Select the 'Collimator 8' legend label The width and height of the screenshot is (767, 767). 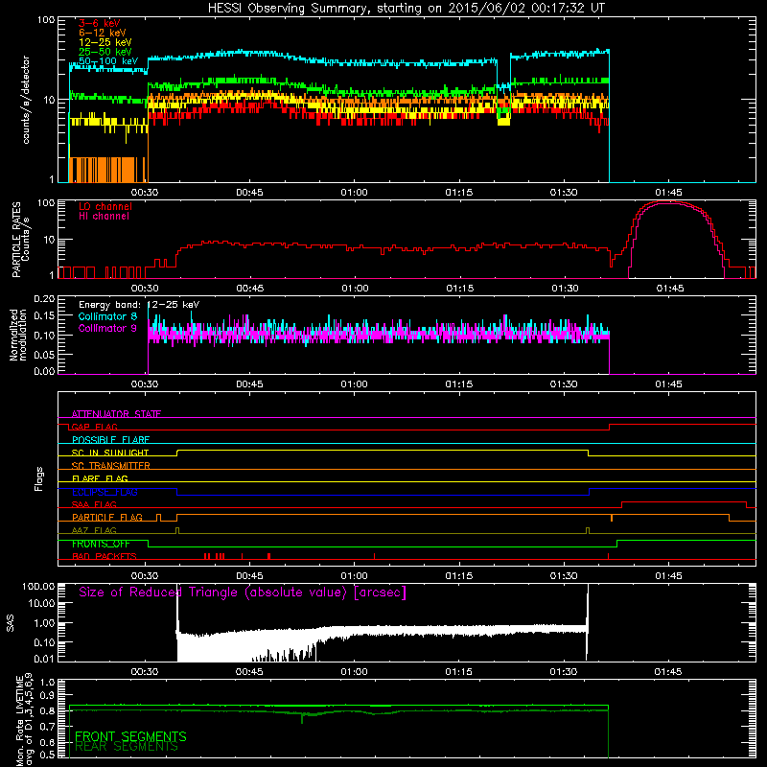click(107, 316)
